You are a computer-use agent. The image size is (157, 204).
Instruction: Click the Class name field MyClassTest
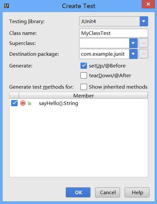pyautogui.click(x=113, y=33)
